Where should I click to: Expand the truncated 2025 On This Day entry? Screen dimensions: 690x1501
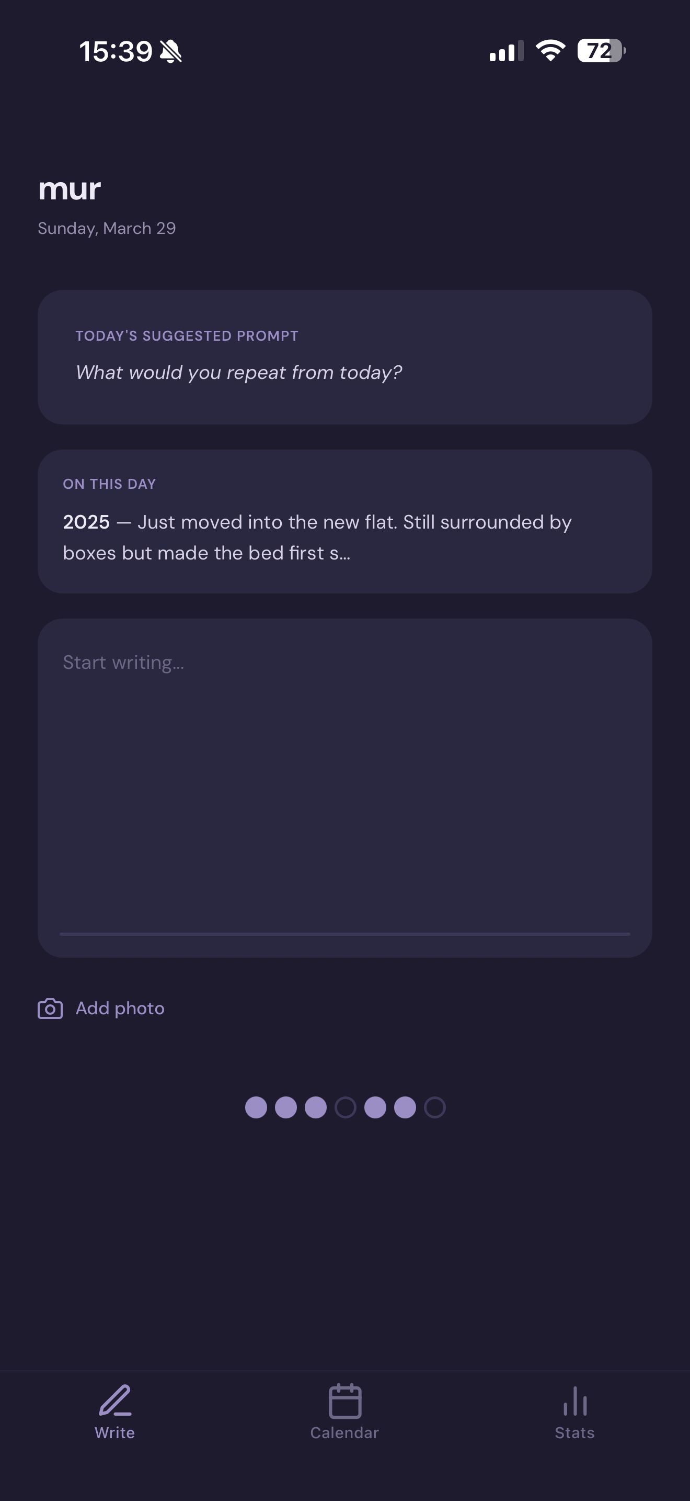pyautogui.click(x=345, y=536)
